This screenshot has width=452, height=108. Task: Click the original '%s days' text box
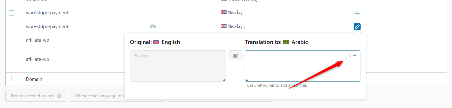[178, 66]
